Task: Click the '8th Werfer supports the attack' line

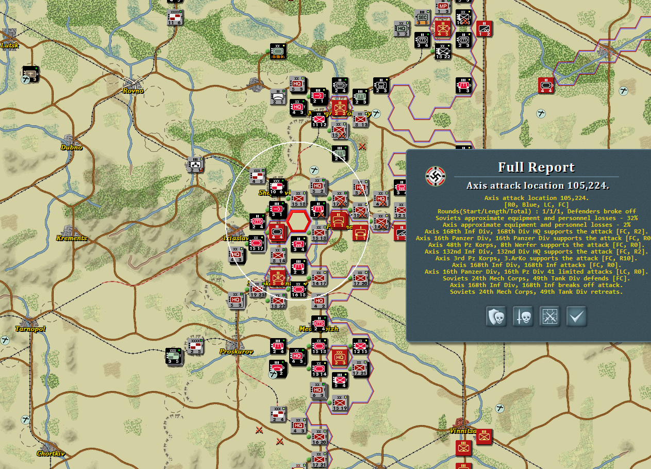Action: 537,245
